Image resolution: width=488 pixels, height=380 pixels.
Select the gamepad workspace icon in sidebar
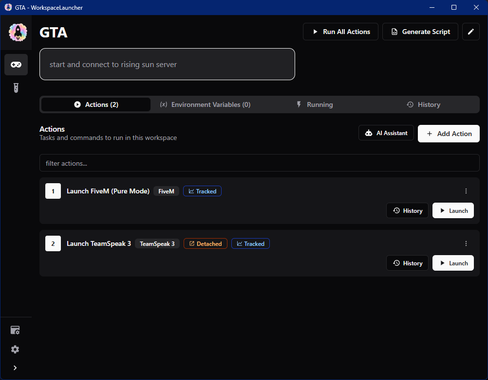16,64
